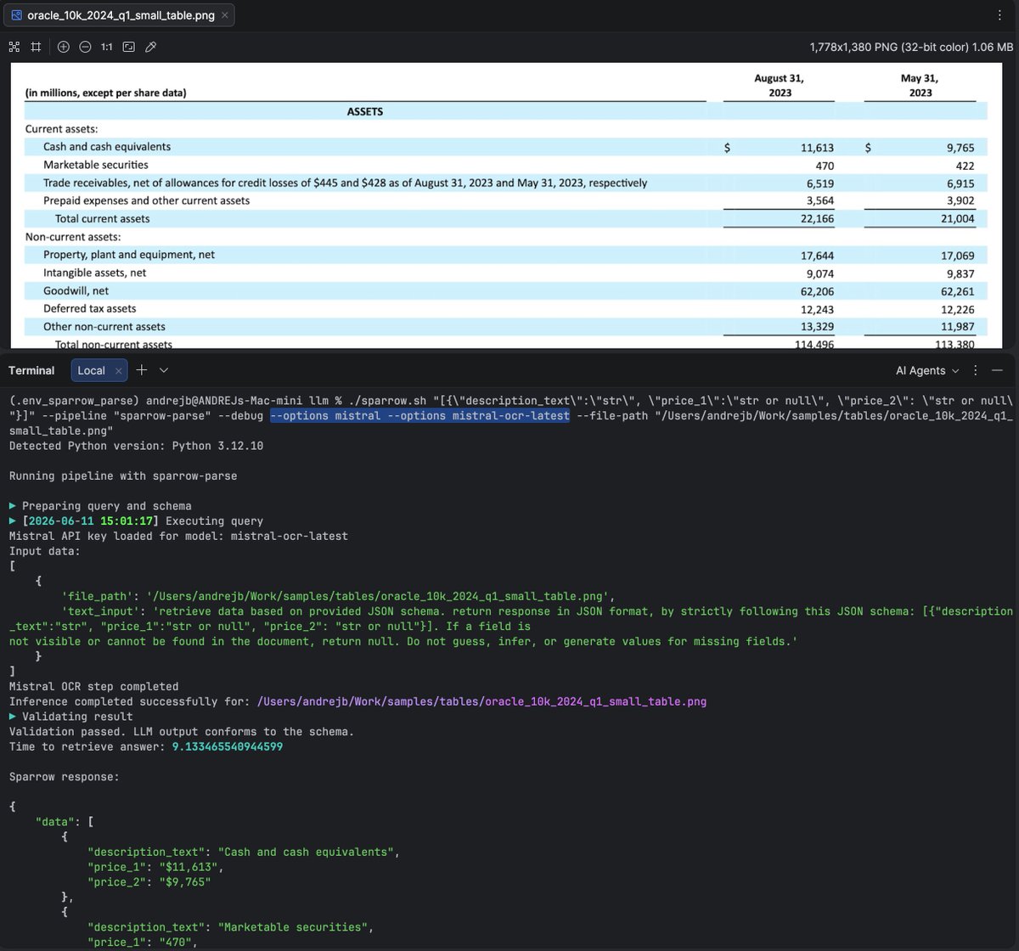Screen dimensions: 1019x951
Task: Hide the Terminal tool window
Action: (x=998, y=370)
